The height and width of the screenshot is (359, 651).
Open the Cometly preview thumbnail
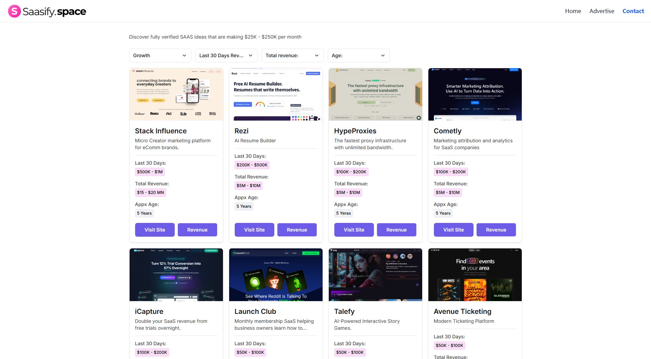[475, 94]
